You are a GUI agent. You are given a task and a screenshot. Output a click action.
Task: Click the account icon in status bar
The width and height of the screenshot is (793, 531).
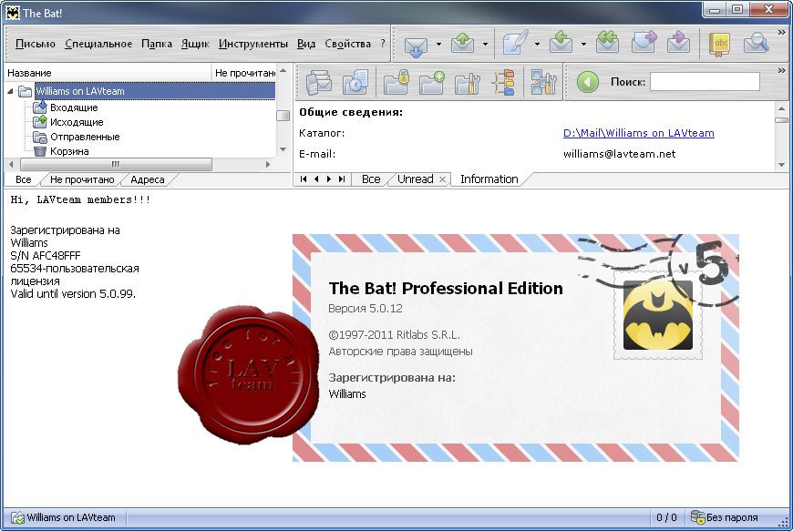(x=17, y=517)
